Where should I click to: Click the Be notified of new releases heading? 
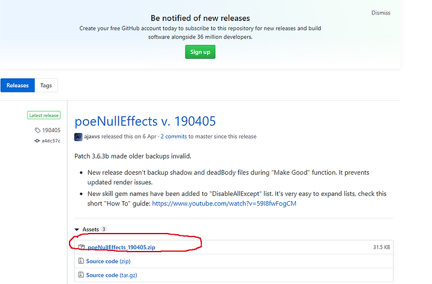coord(200,18)
